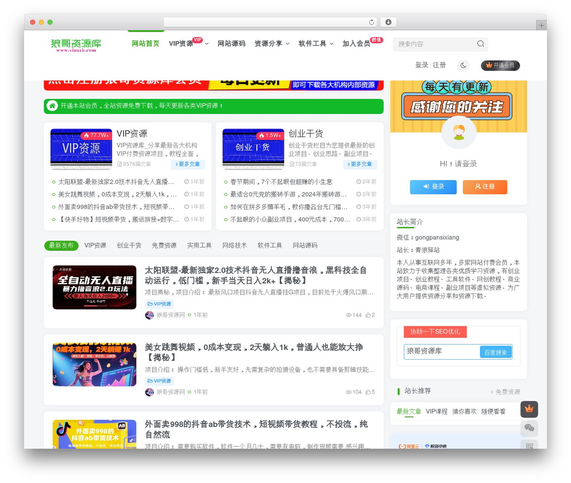Click the 狼哥资源库 SEO search input

tap(442, 352)
